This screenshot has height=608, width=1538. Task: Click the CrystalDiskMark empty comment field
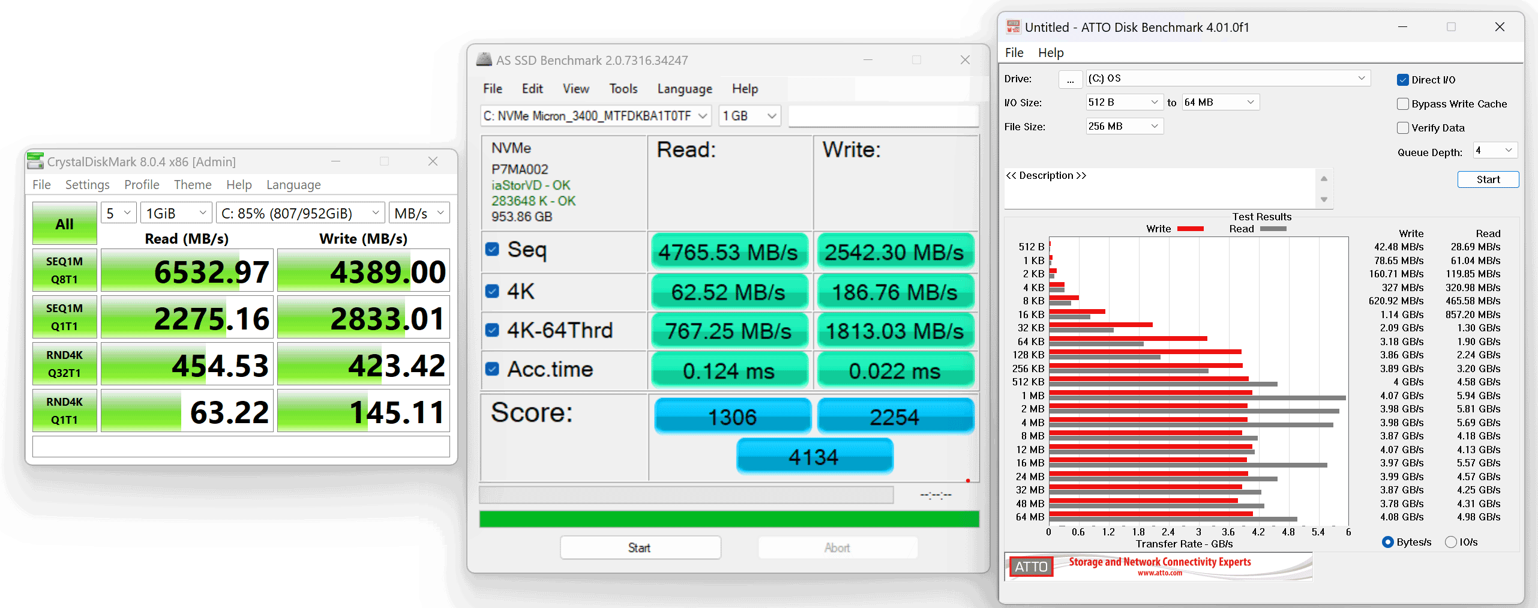pos(241,447)
